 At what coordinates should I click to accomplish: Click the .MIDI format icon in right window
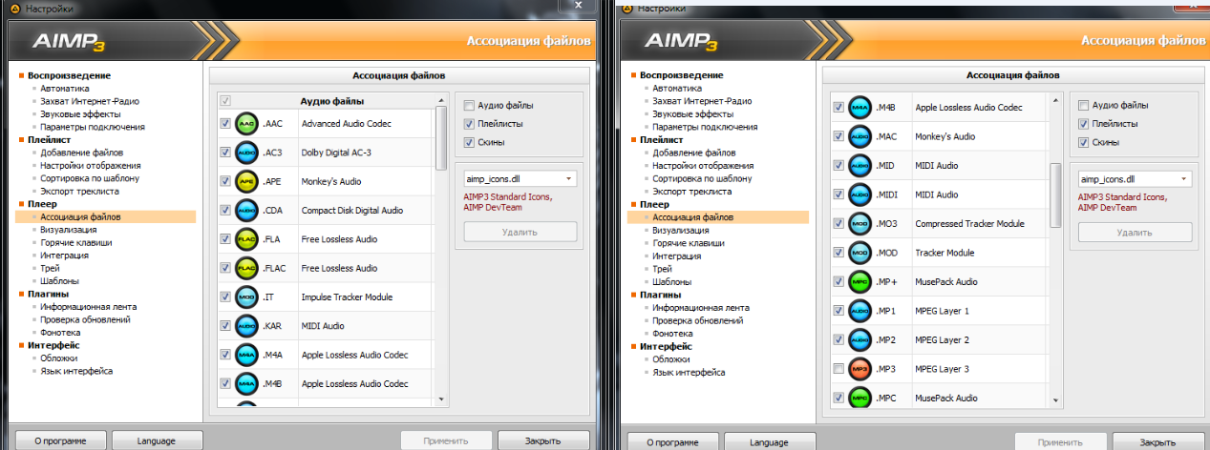point(860,194)
